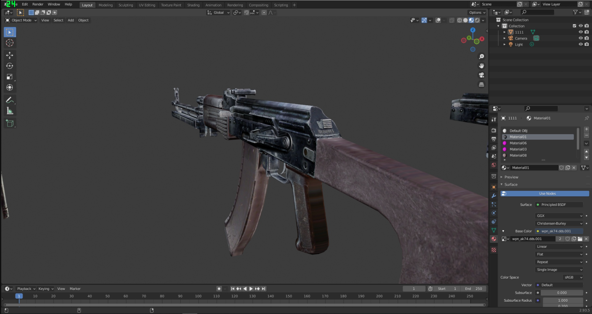Toggle fake user shield for Material01
592x314 pixels.
[561, 168]
